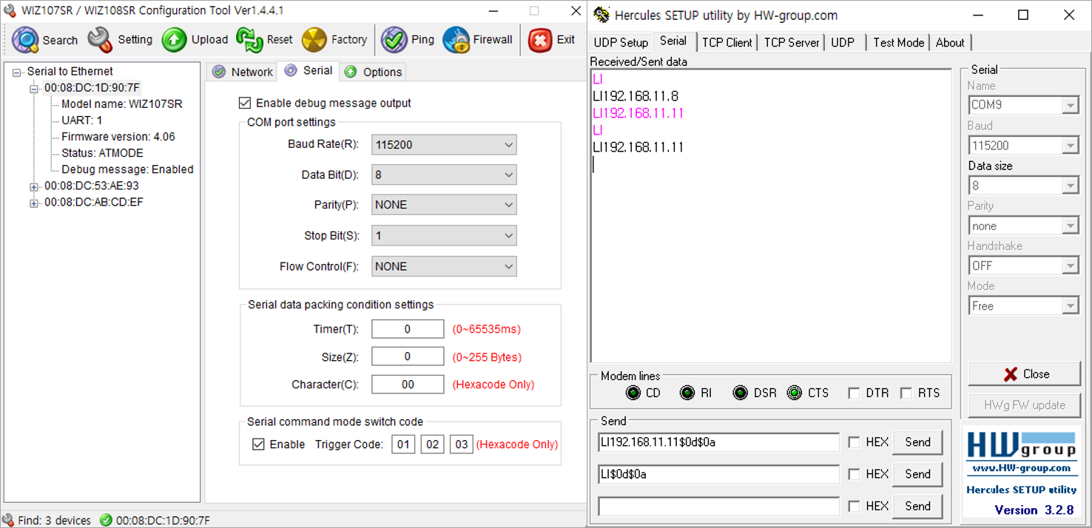Click the CTS modem line indicator
This screenshot has height=528, width=1092.
tap(795, 393)
